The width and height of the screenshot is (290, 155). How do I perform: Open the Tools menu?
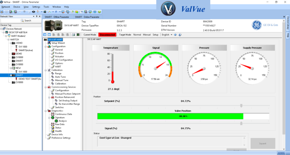46,7
